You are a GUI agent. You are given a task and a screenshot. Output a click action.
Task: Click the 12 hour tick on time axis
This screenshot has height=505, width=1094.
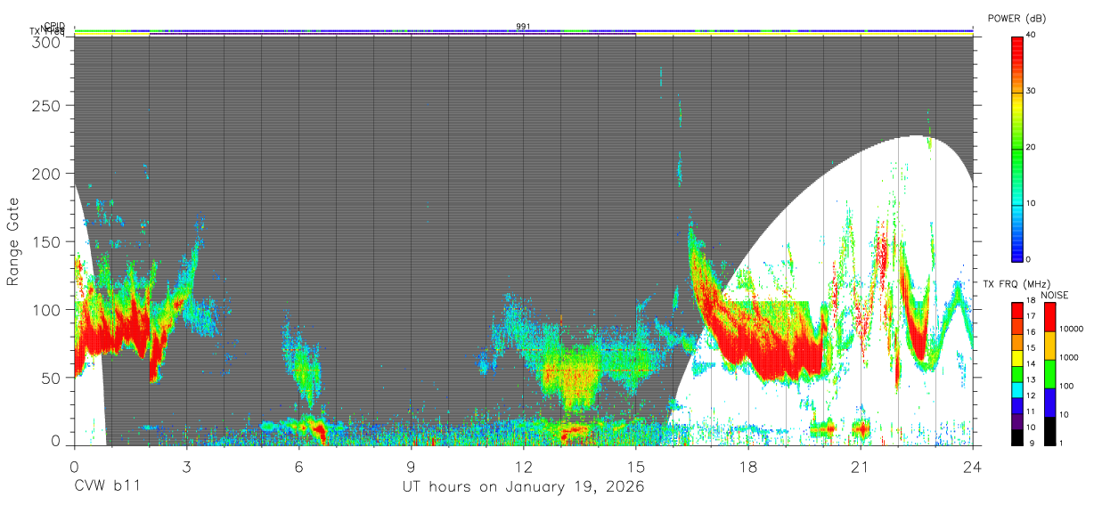coord(523,466)
